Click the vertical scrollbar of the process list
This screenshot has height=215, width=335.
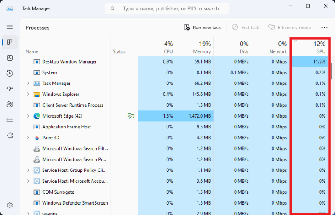coord(332,71)
